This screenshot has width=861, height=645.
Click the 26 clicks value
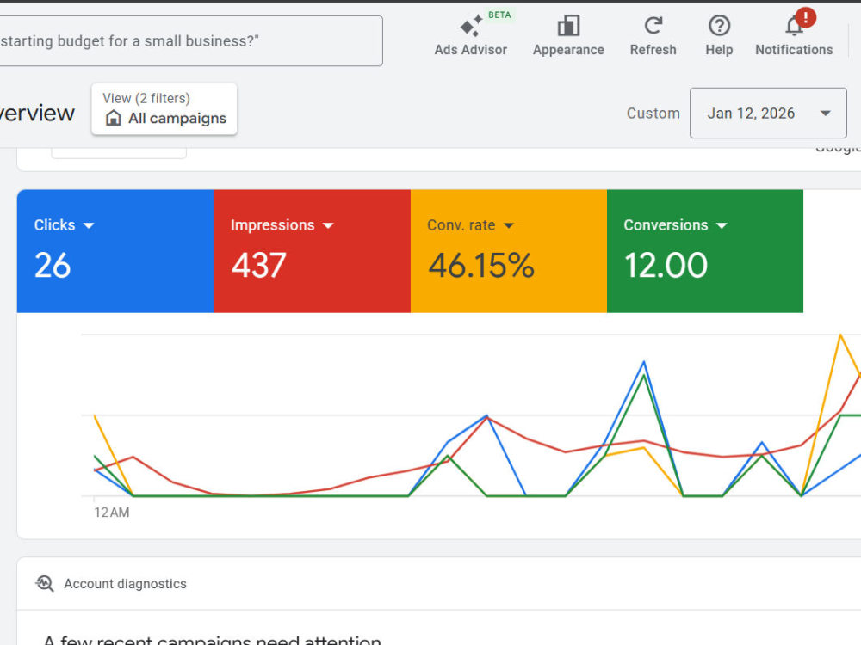point(53,266)
